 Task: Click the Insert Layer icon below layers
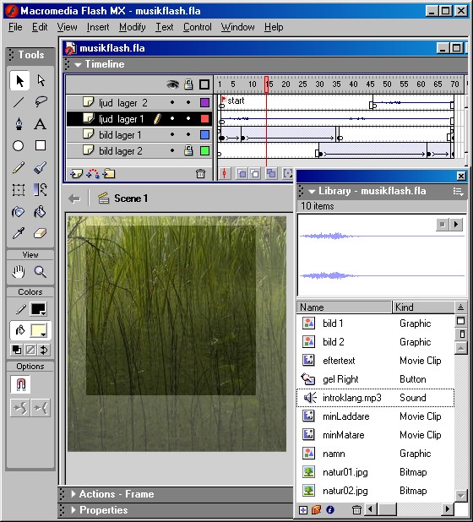[x=76, y=173]
